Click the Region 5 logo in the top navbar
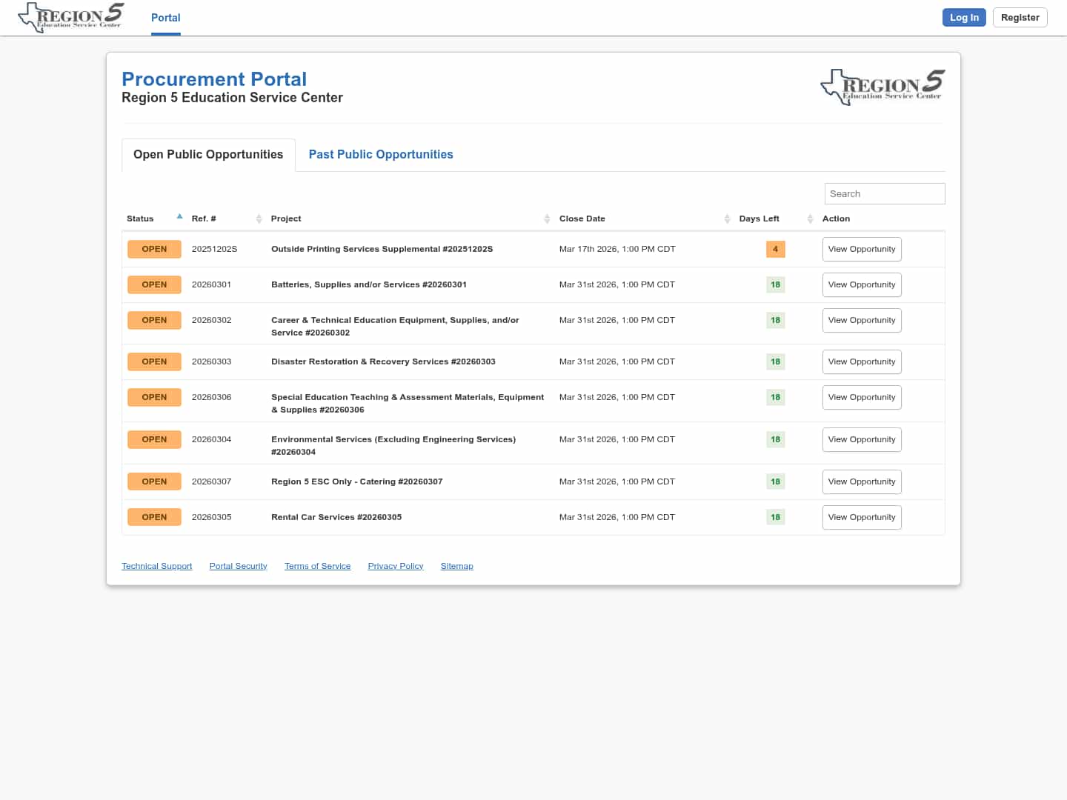Image resolution: width=1067 pixels, height=800 pixels. (71, 17)
